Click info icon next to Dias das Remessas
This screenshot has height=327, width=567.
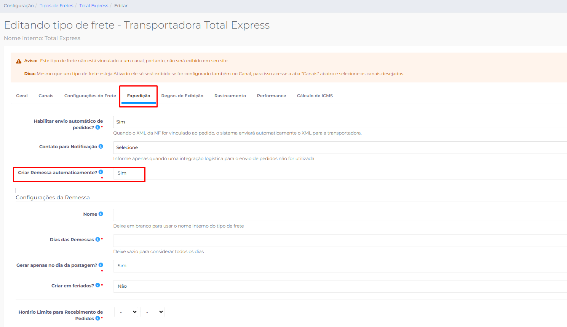pos(97,239)
